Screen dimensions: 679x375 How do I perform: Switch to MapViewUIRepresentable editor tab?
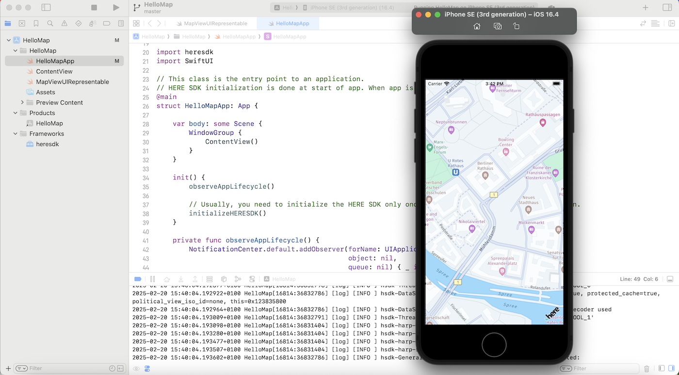click(x=212, y=23)
